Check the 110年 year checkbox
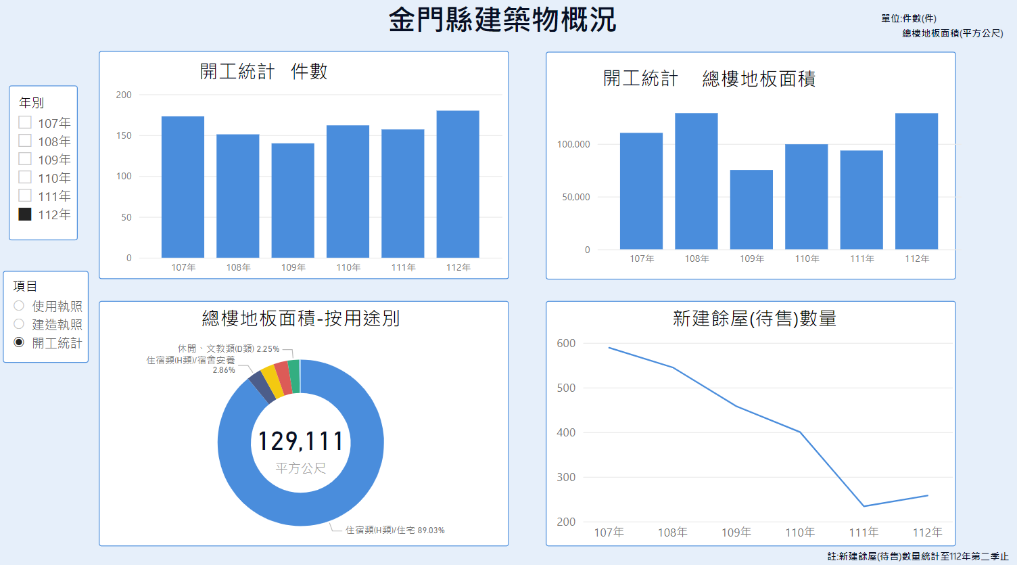The image size is (1017, 565). click(x=25, y=177)
